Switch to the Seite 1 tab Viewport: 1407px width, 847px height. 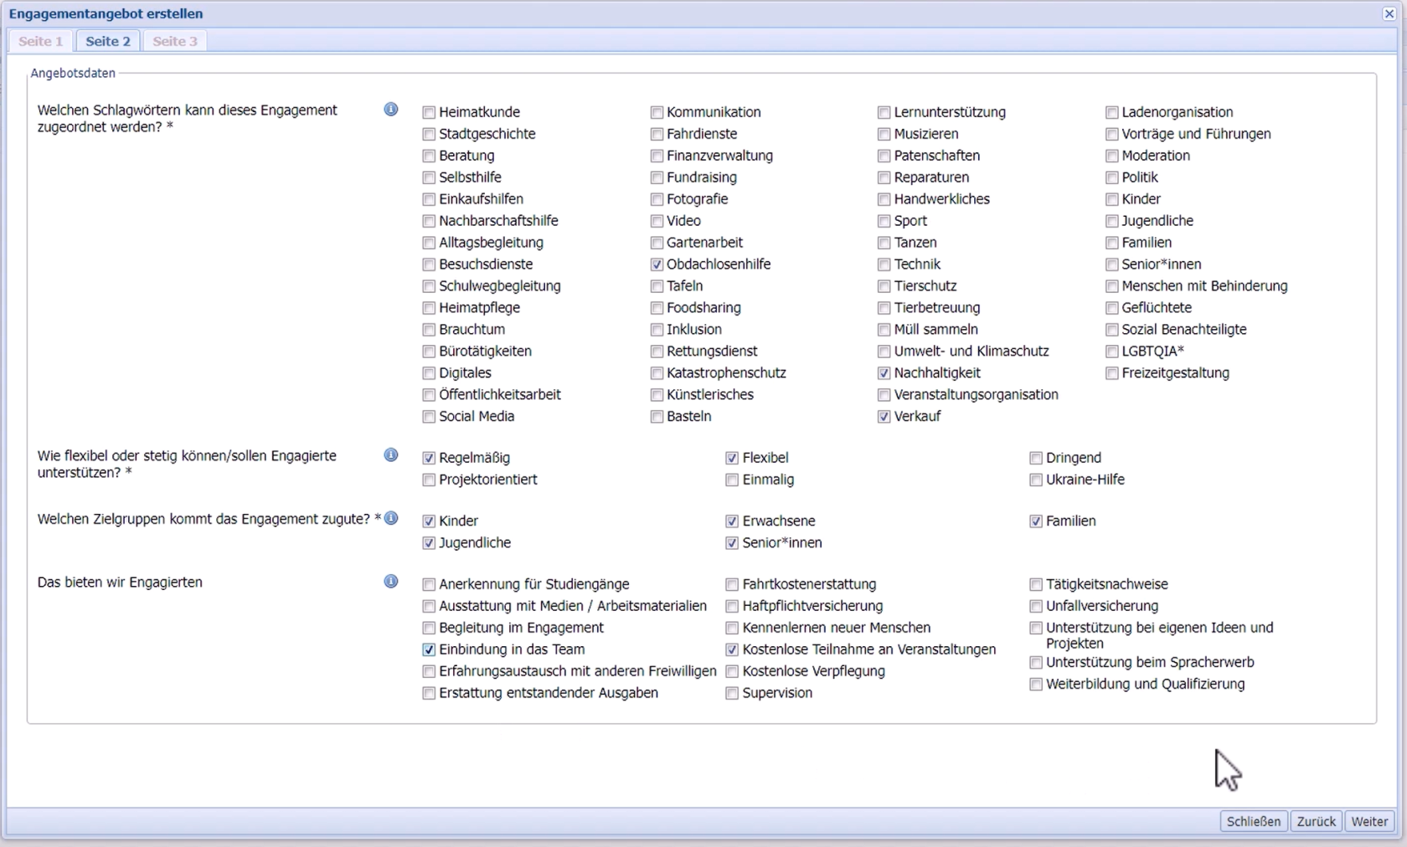41,41
